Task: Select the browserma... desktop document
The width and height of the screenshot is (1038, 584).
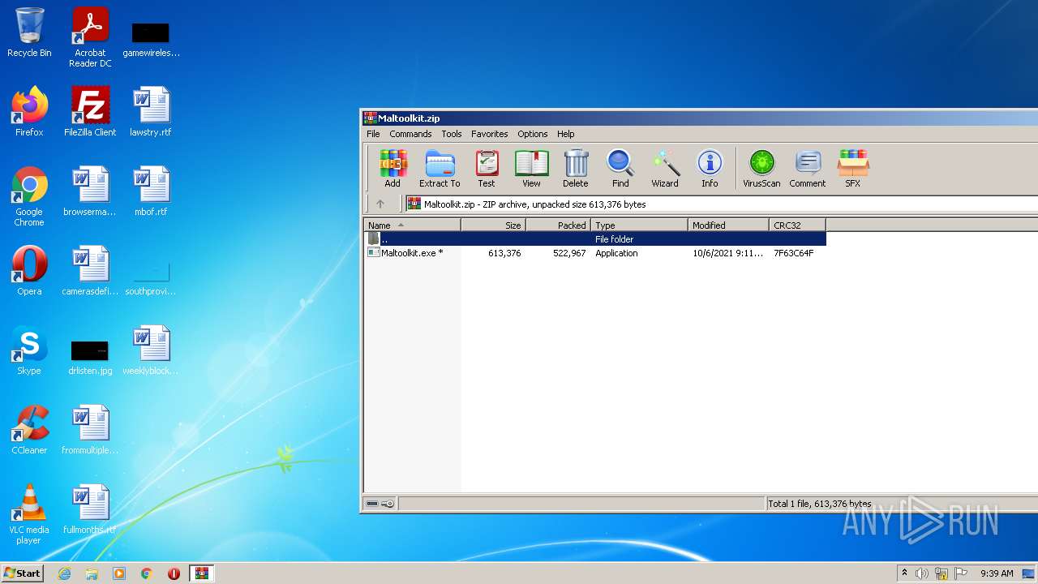Action: pos(90,191)
